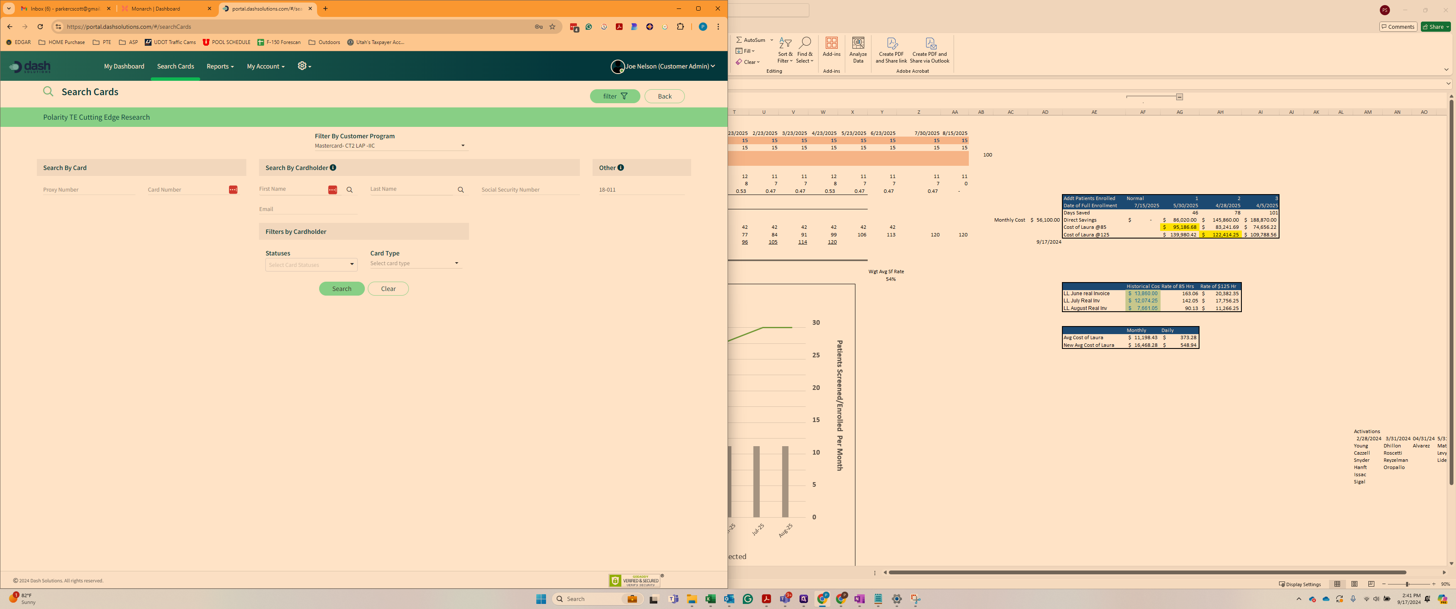The height and width of the screenshot is (609, 1456).
Task: Click Create PDF and Share via Outlook
Action: click(x=930, y=50)
